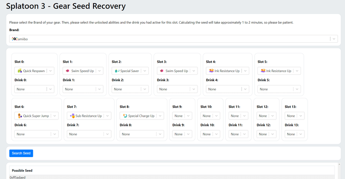Click the amiibo brand logo icon
The image size is (345, 179).
click(15, 39)
